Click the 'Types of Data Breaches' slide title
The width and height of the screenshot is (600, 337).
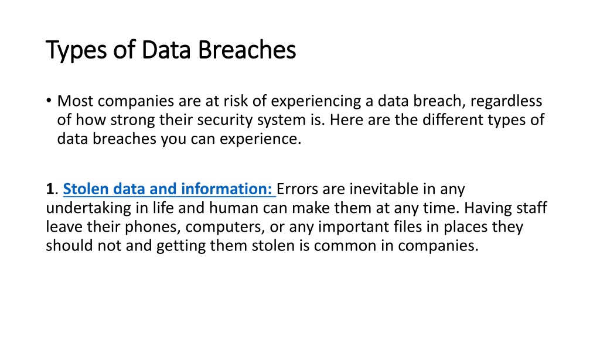click(x=171, y=50)
